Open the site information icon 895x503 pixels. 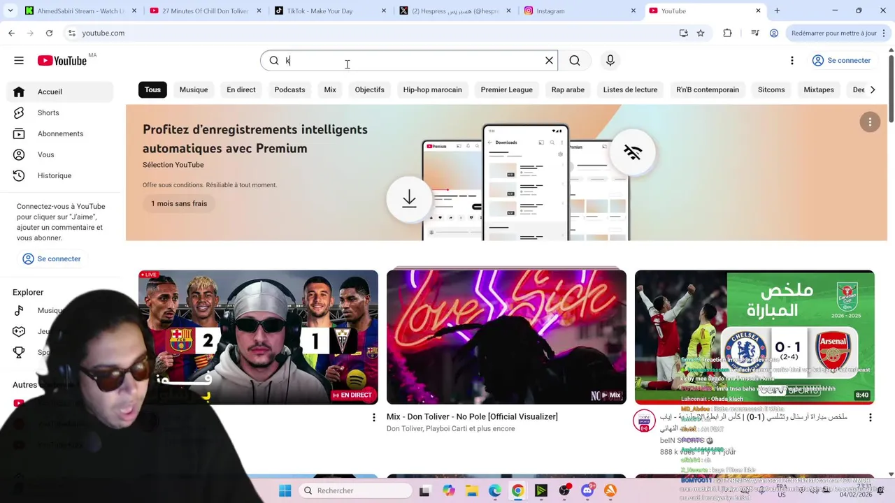71,33
